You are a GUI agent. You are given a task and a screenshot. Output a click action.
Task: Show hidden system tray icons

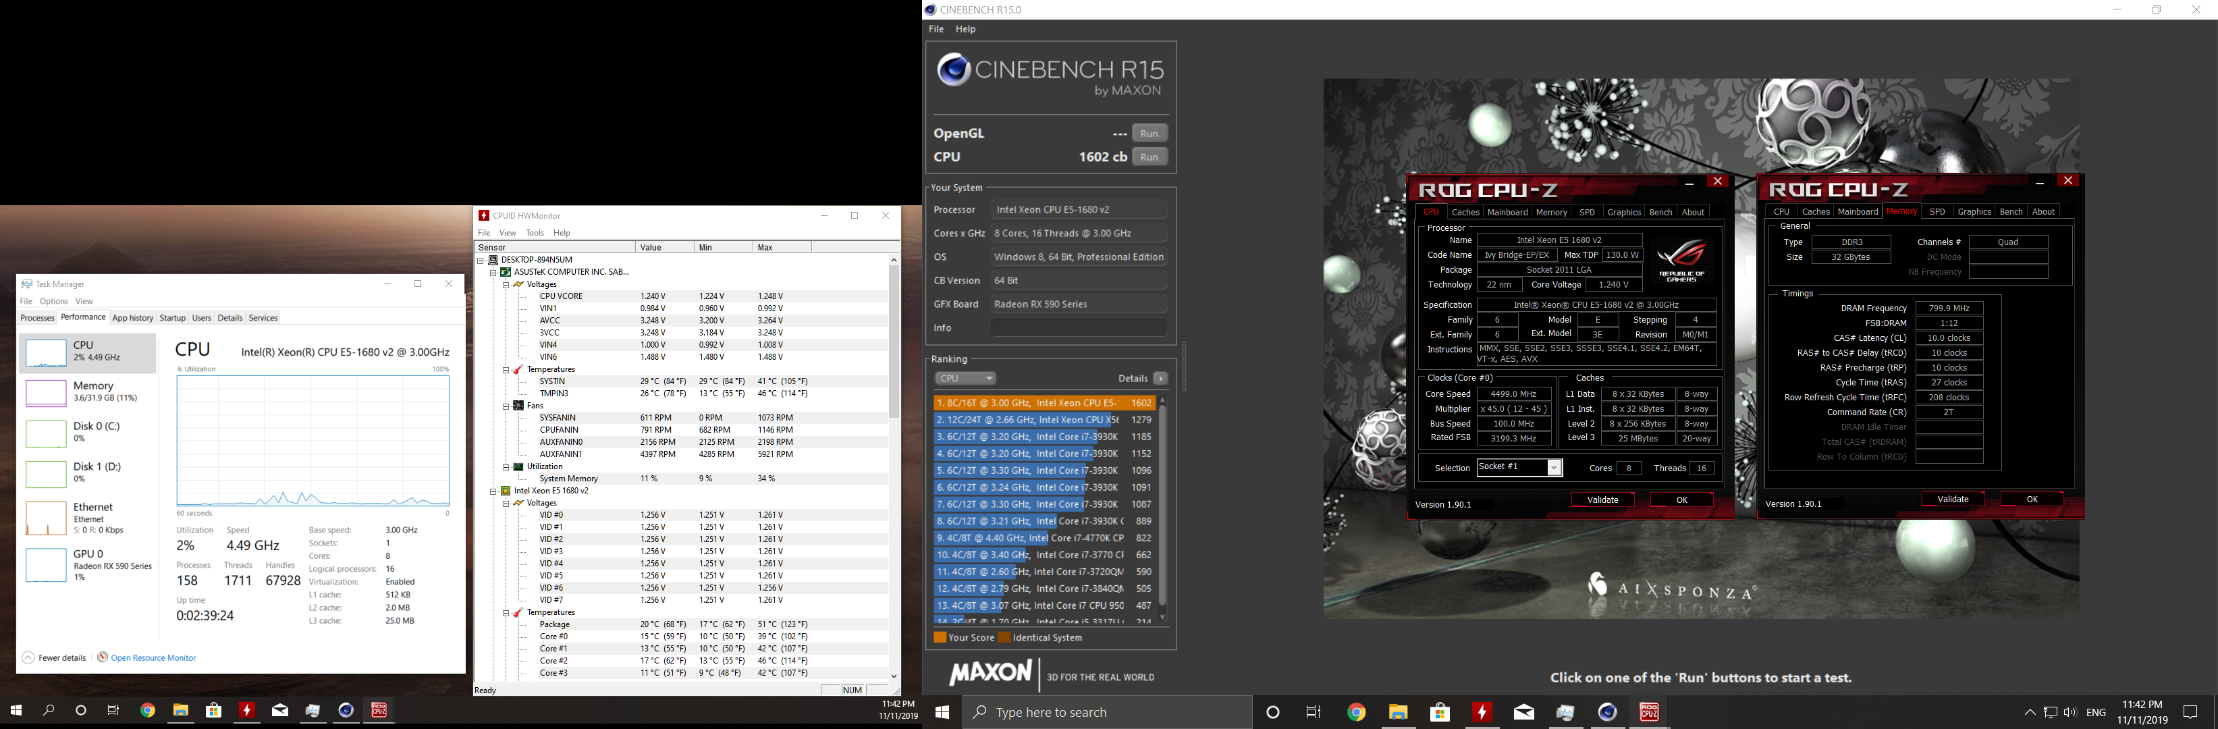[2030, 713]
